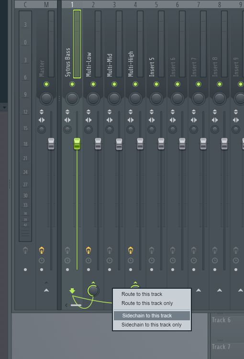Click the green Sytrus Bass volume fader
Viewport: 244px width, 359px height.
click(x=77, y=144)
